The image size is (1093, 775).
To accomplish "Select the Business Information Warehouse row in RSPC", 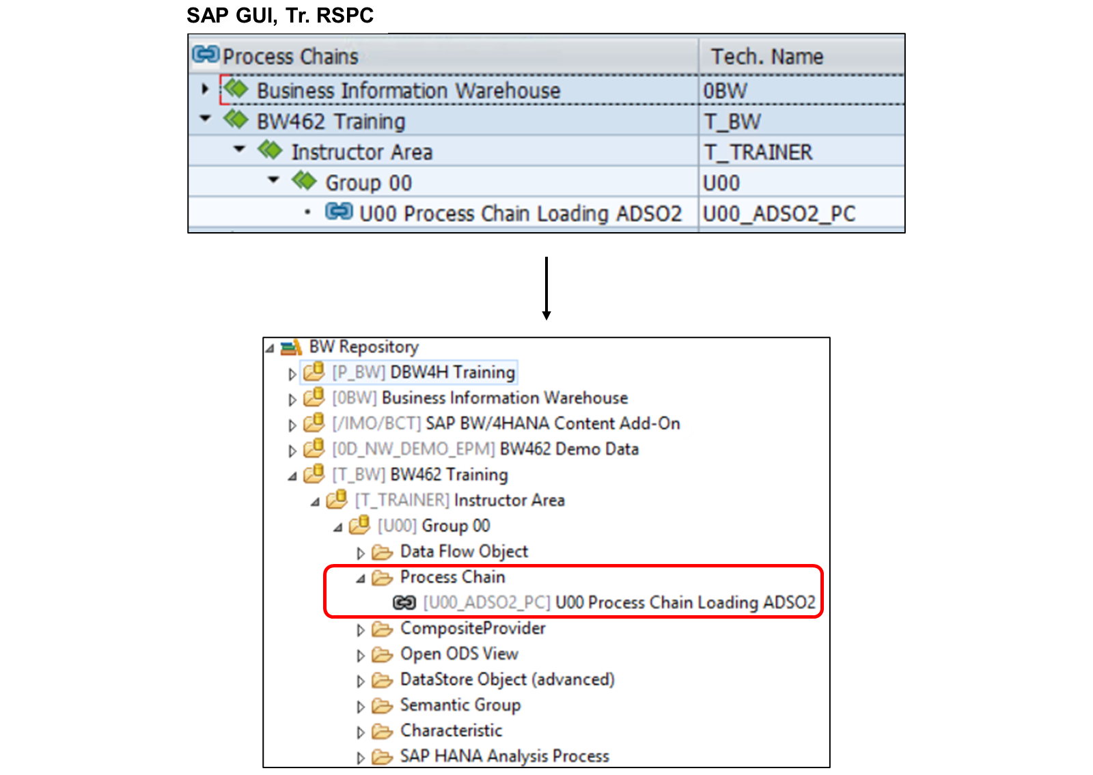I will click(546, 90).
